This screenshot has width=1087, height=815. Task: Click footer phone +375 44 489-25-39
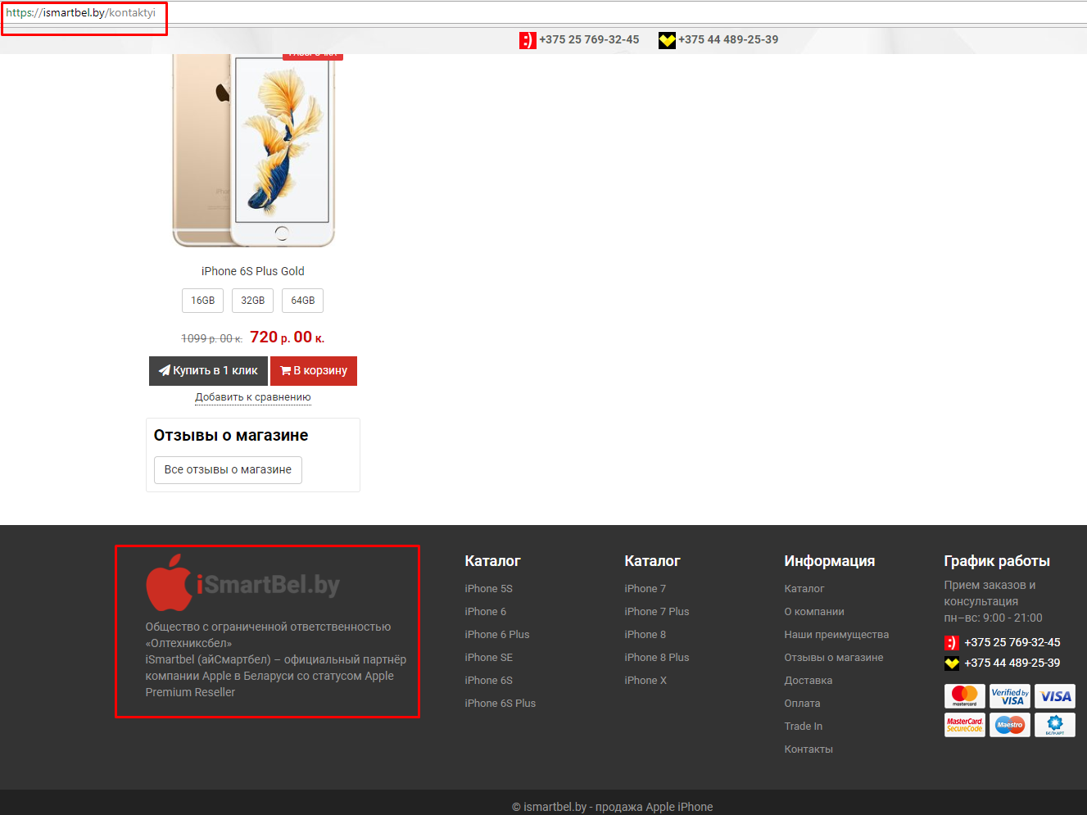pos(1012,663)
